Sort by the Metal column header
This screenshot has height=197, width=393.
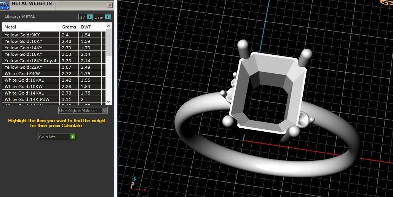(x=31, y=27)
